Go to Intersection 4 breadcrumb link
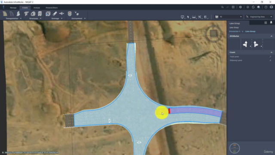 click(235, 31)
